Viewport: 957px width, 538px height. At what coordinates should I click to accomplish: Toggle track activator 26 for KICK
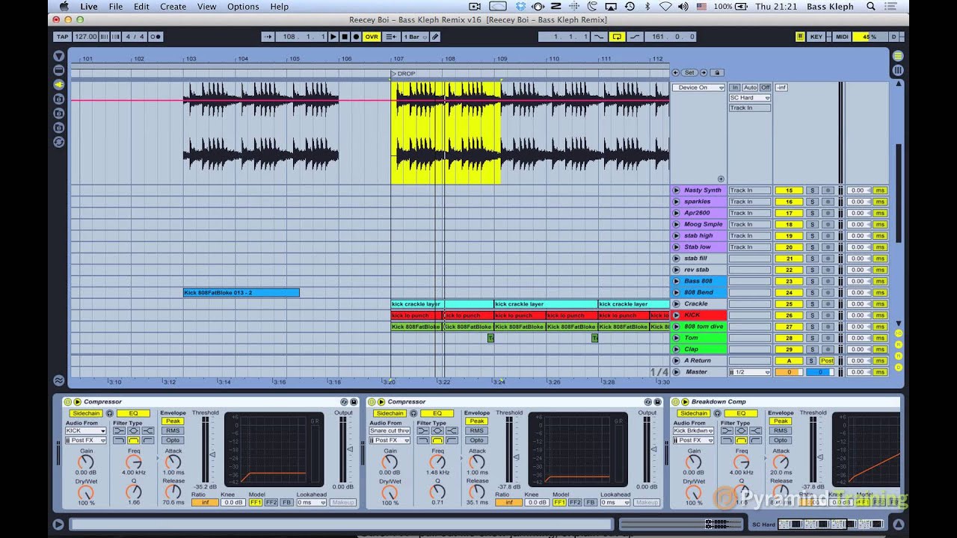coord(788,315)
